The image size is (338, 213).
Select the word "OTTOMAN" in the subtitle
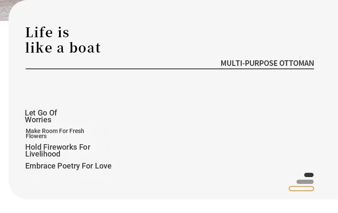(296, 63)
